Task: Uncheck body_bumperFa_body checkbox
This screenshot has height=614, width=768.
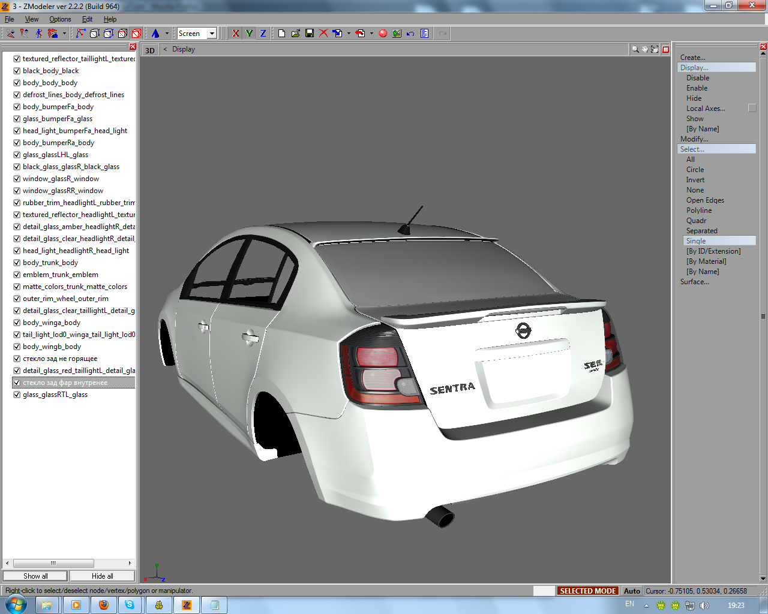Action: click(17, 107)
